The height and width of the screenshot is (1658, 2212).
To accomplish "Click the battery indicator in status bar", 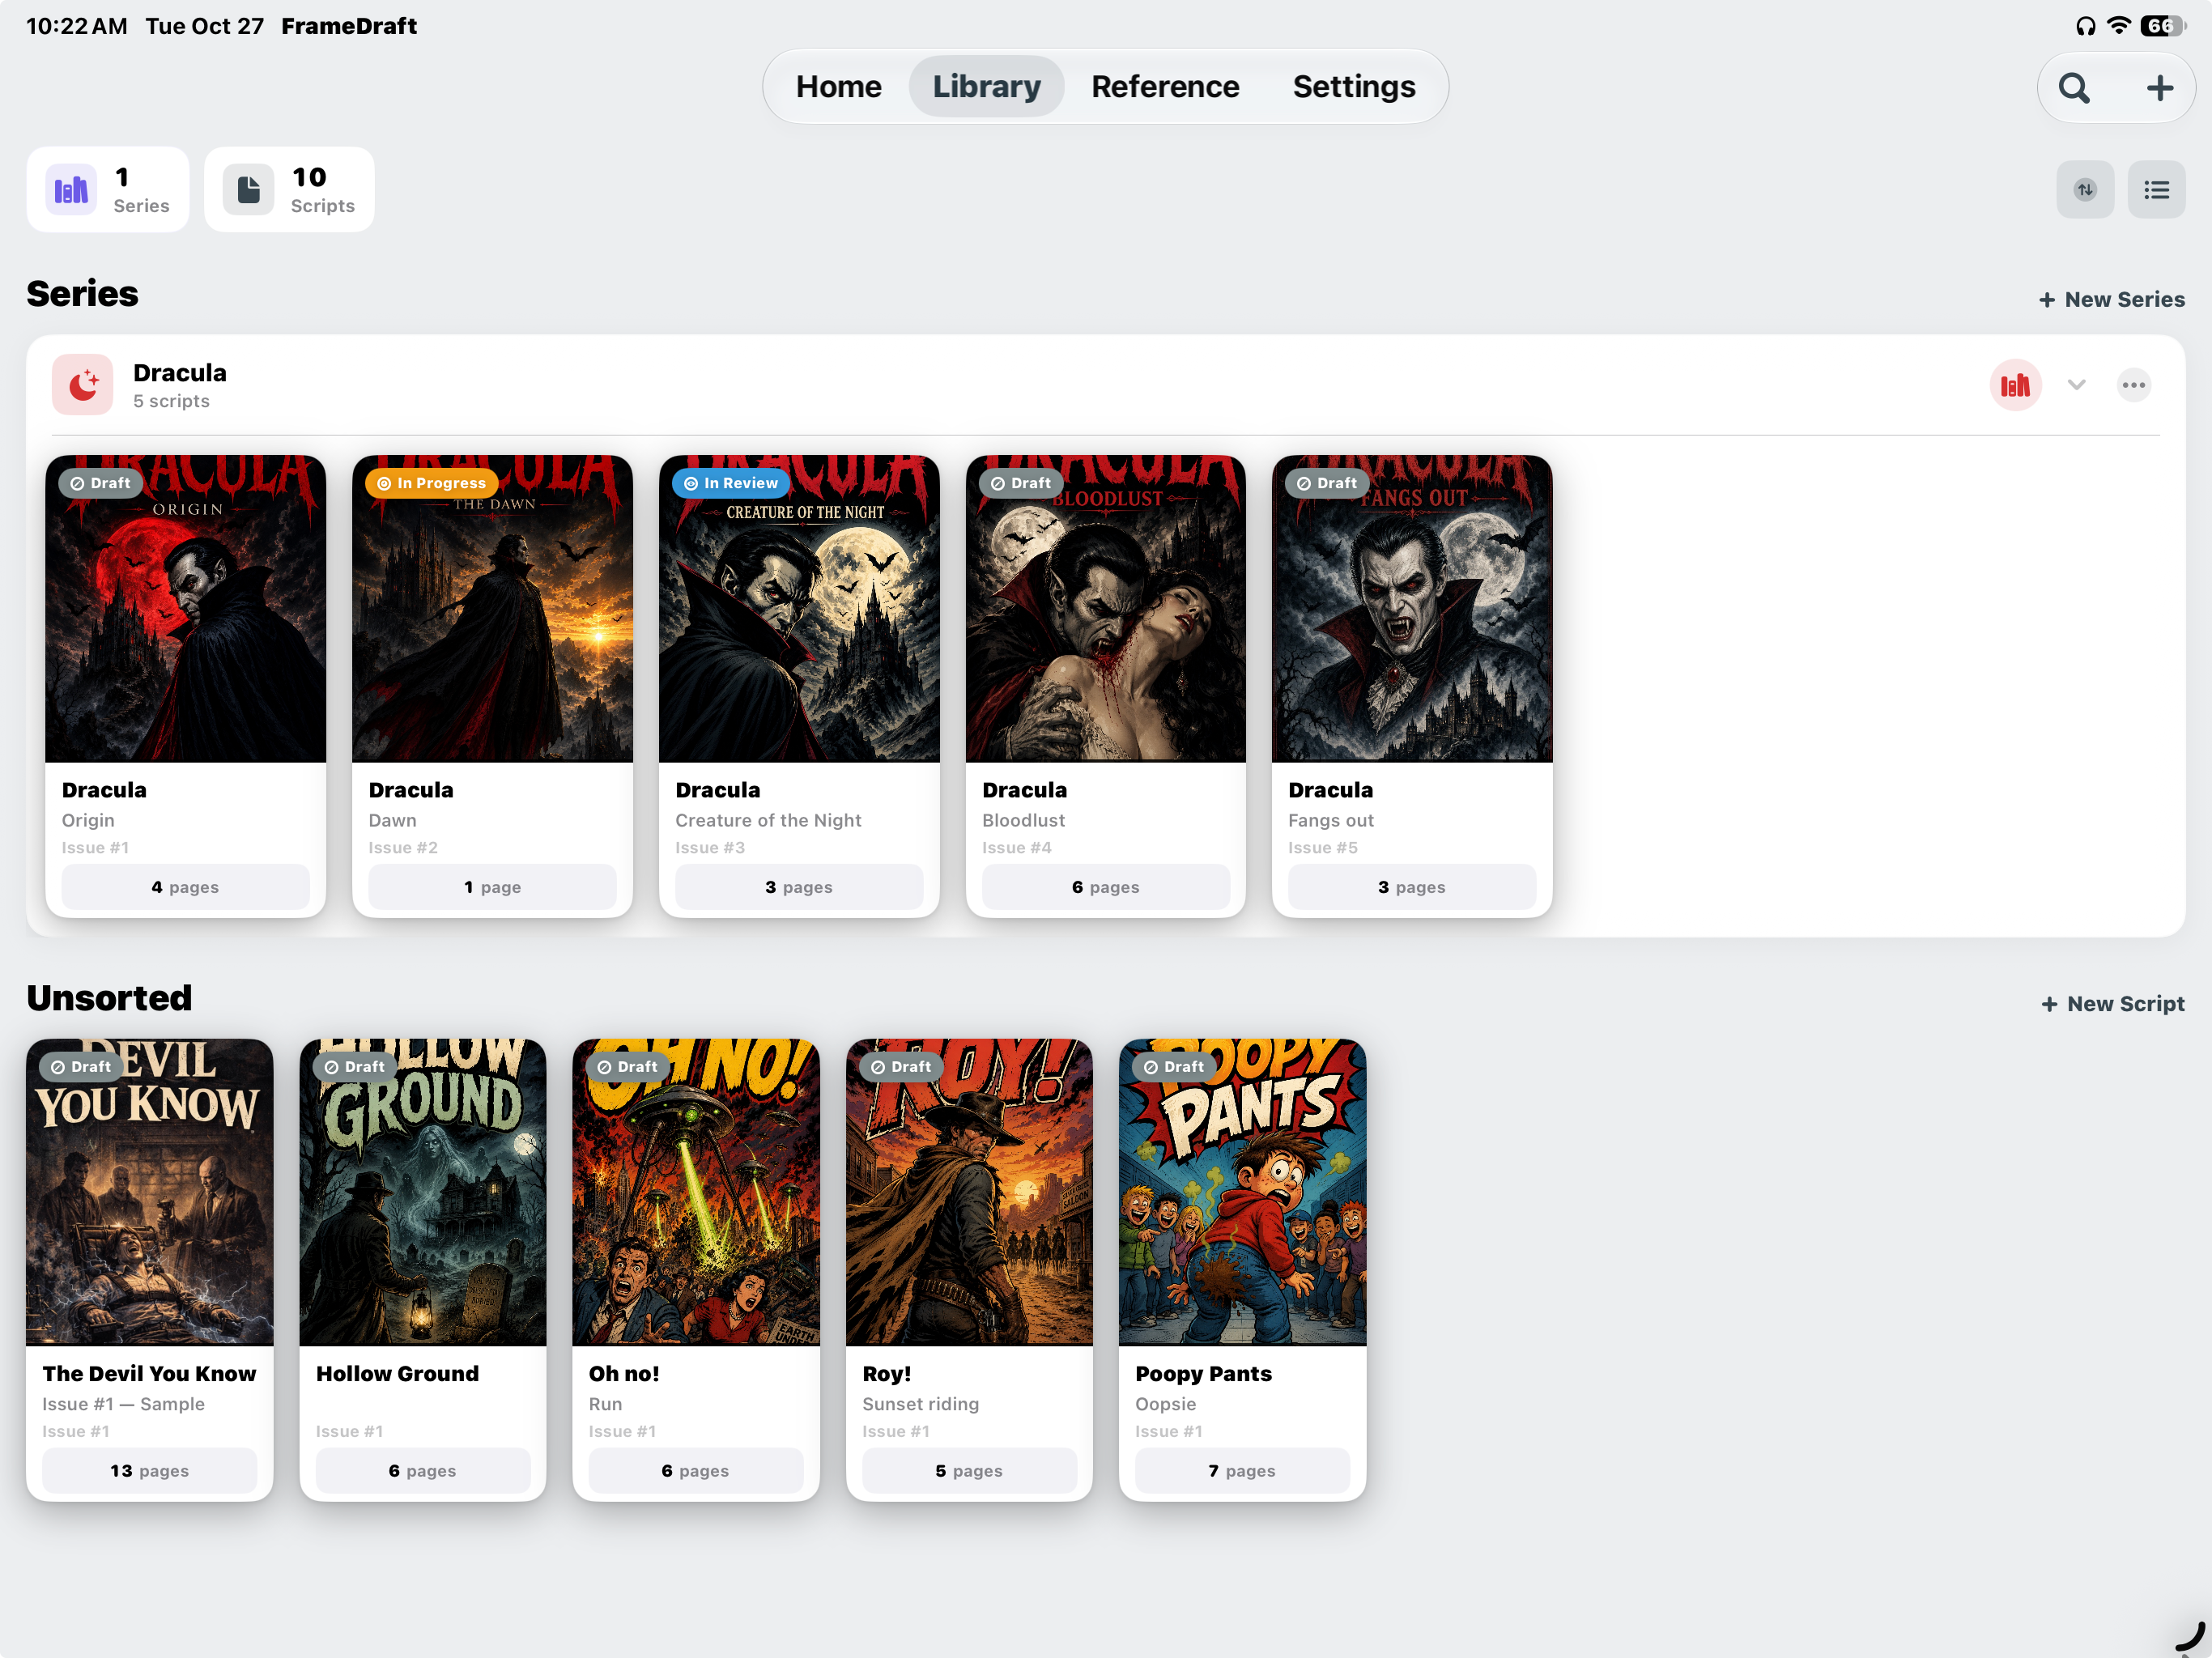I will tap(2162, 25).
